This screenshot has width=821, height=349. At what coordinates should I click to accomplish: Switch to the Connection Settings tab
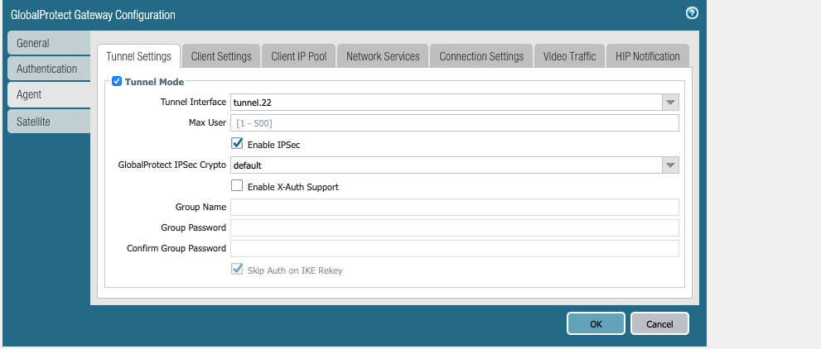[481, 56]
